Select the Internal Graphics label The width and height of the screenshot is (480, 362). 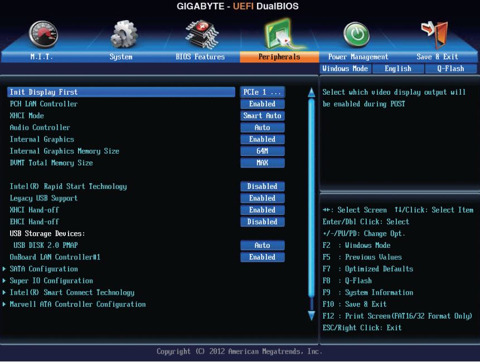[42, 139]
